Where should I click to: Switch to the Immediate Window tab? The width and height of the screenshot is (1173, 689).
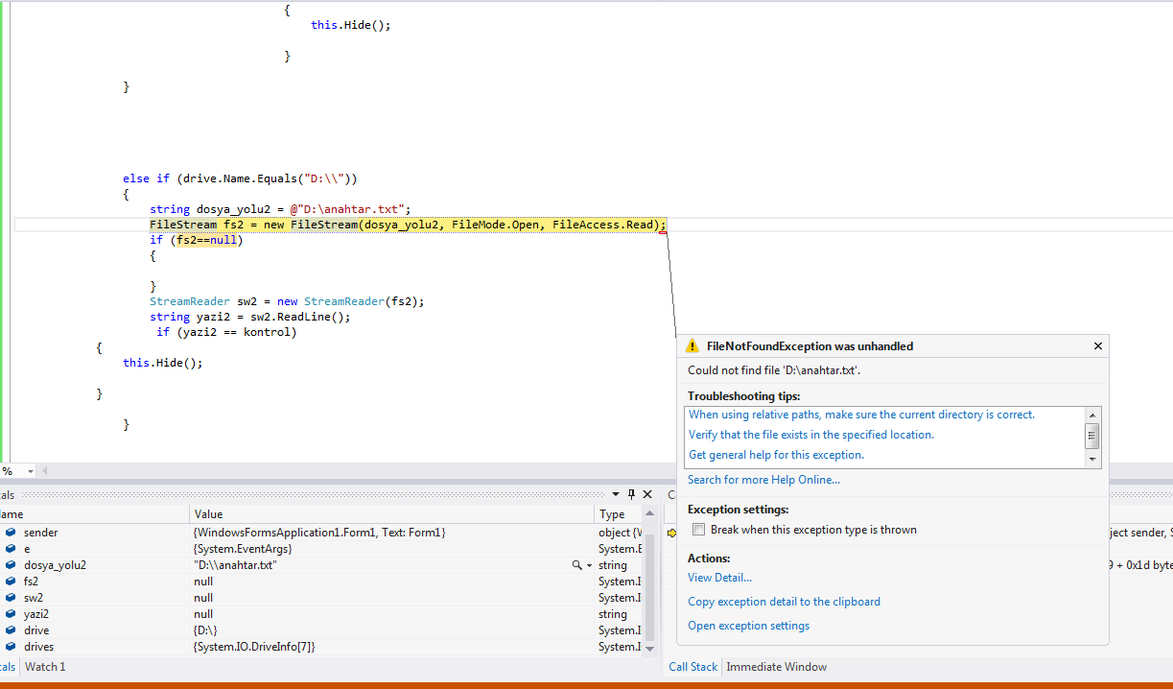(x=777, y=667)
